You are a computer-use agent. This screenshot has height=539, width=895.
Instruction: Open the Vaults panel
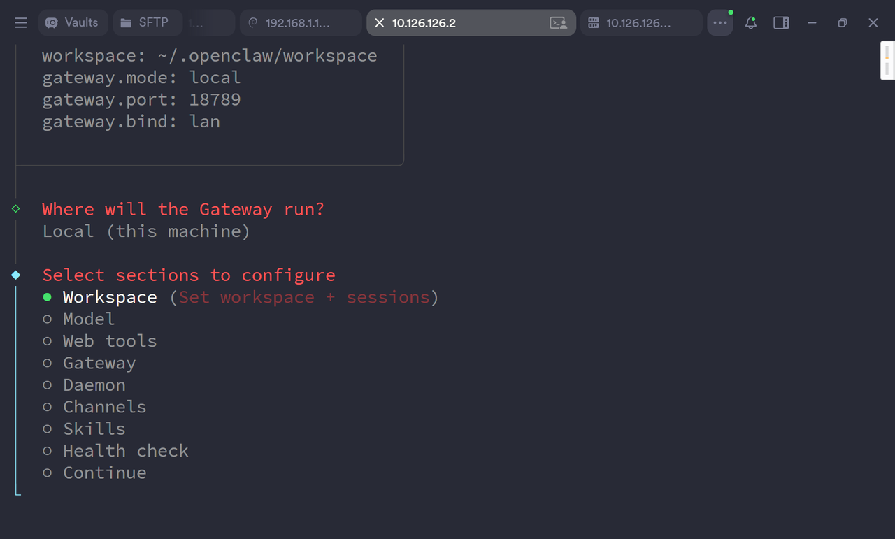click(72, 22)
